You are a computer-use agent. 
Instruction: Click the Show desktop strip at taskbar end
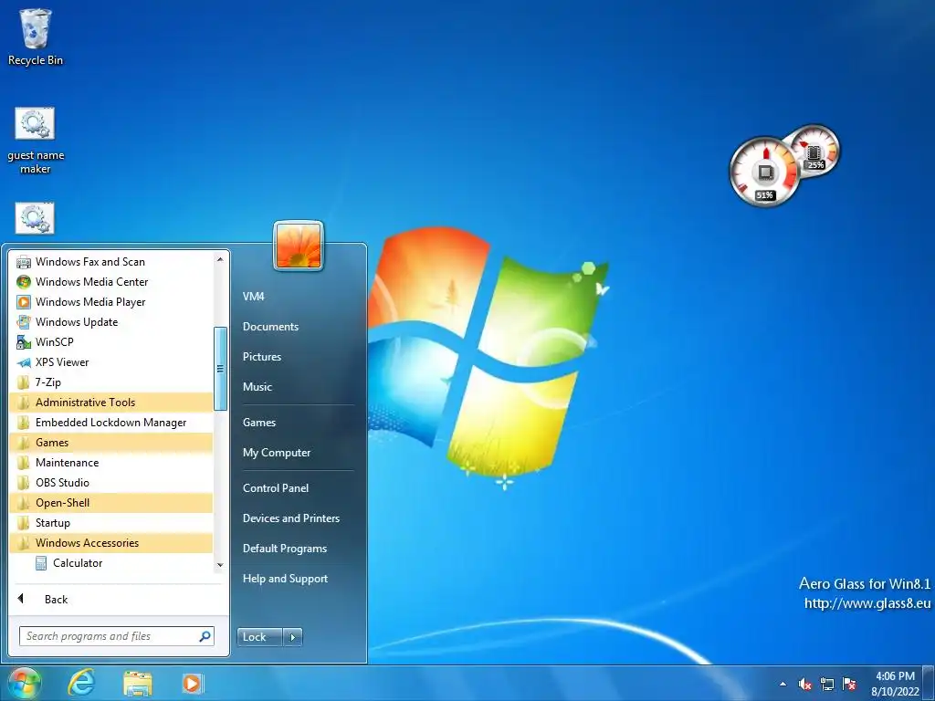[x=930, y=683]
